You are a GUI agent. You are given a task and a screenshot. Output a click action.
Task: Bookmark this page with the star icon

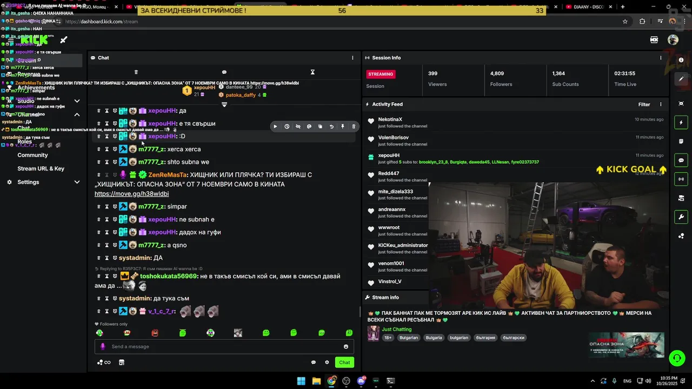pos(625,22)
